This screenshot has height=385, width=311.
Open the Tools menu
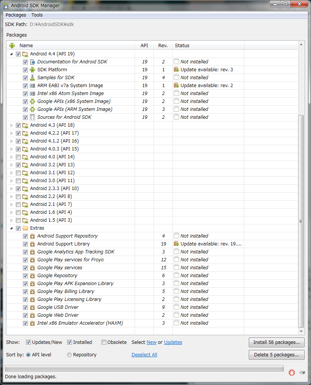(x=37, y=15)
